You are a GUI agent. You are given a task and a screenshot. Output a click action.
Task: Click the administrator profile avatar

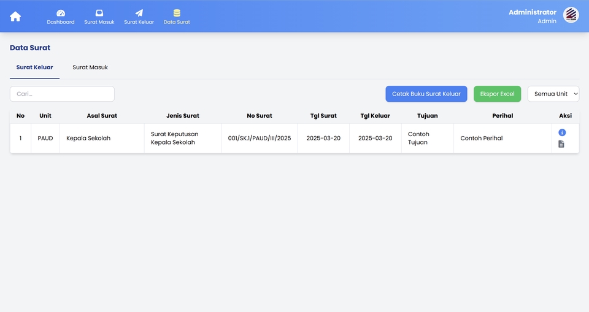click(x=571, y=15)
